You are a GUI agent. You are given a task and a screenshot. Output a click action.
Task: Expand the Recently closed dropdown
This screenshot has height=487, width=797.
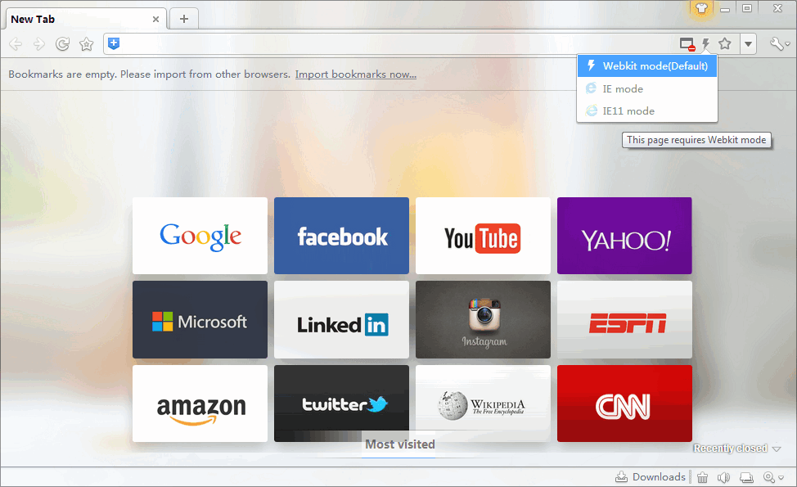coord(736,449)
